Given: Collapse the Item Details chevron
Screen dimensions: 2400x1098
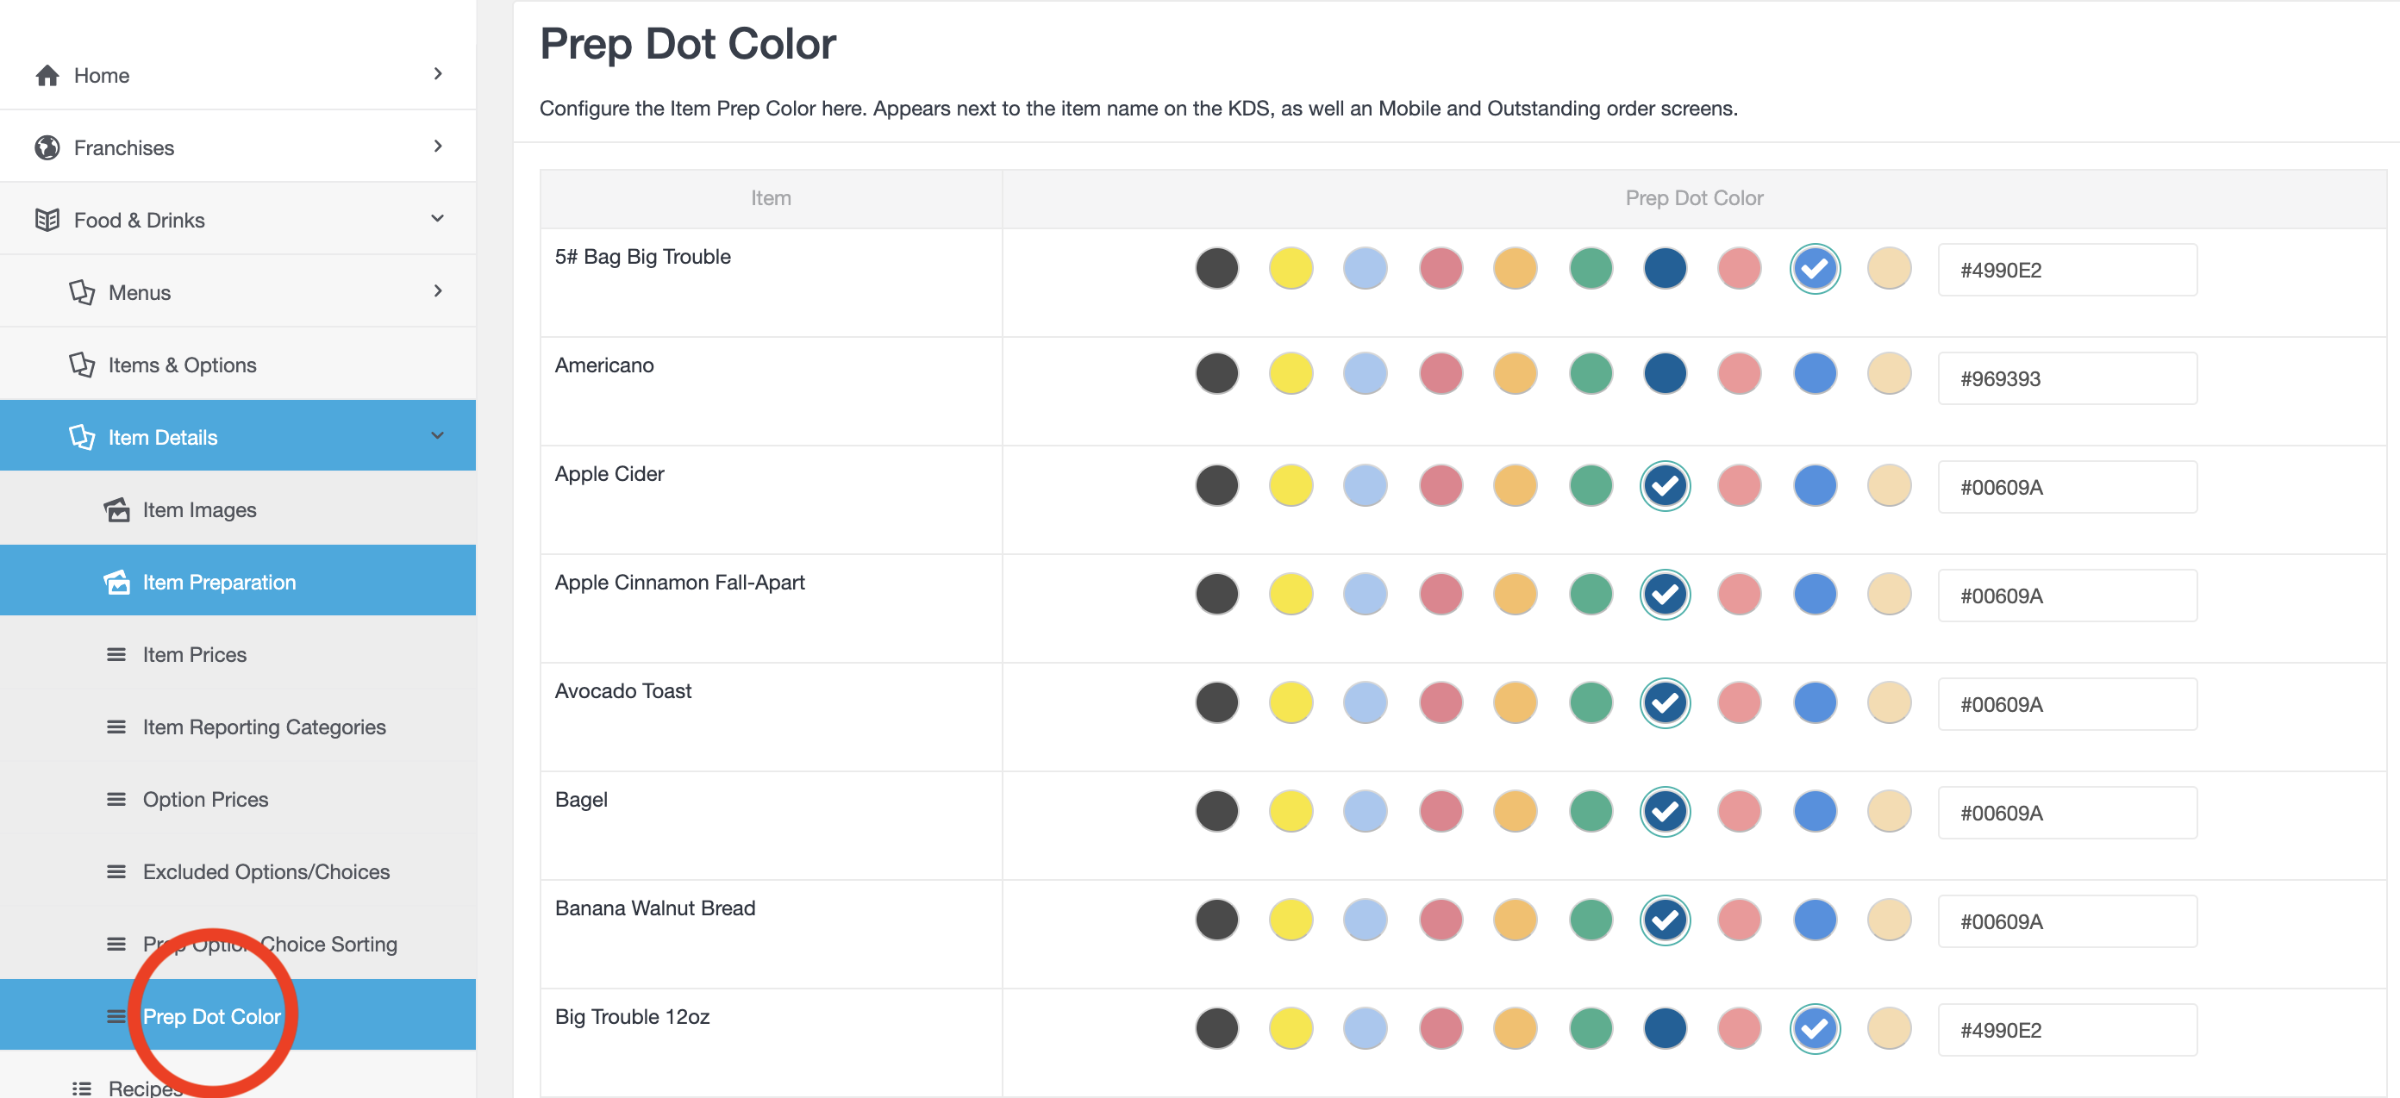Looking at the screenshot, I should (437, 436).
